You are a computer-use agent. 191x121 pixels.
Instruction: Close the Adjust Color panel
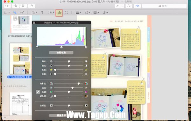[34, 22]
